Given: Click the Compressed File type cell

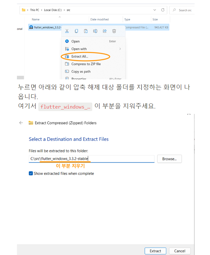Looking at the screenshot, I should point(137,27).
